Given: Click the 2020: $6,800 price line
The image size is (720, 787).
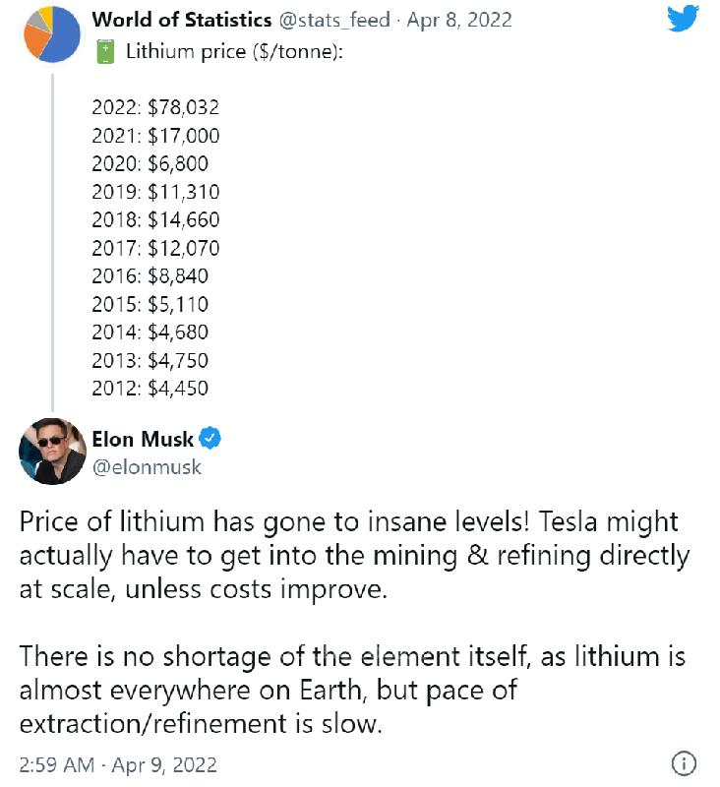Looking at the screenshot, I should (150, 163).
